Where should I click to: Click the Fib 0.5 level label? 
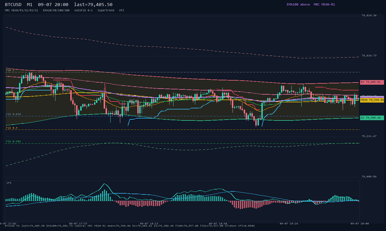pyautogui.click(x=12, y=128)
